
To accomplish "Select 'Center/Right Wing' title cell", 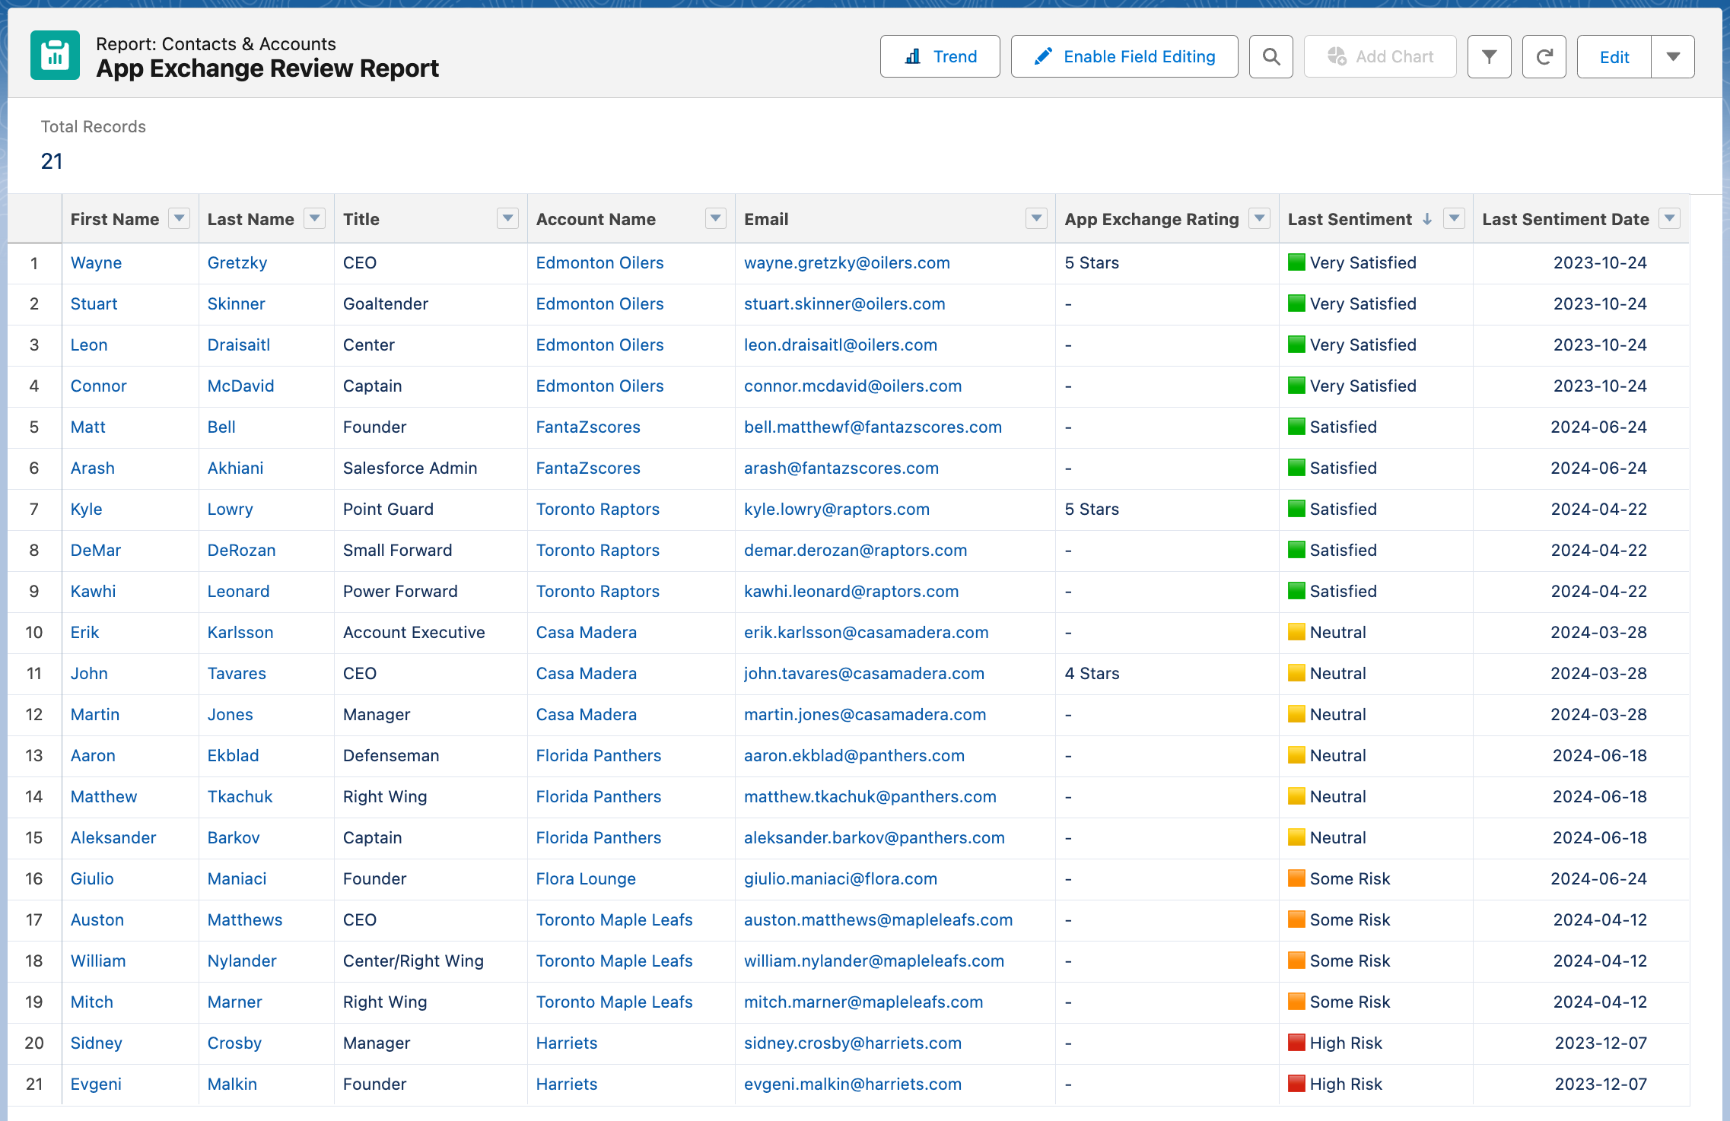I will pos(413,961).
